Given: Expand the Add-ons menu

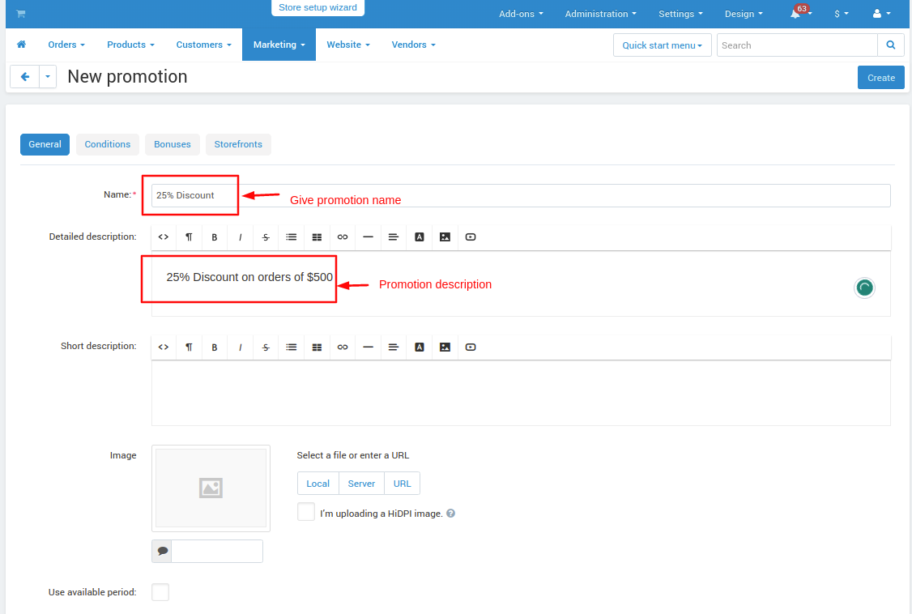Looking at the screenshot, I should 521,14.
